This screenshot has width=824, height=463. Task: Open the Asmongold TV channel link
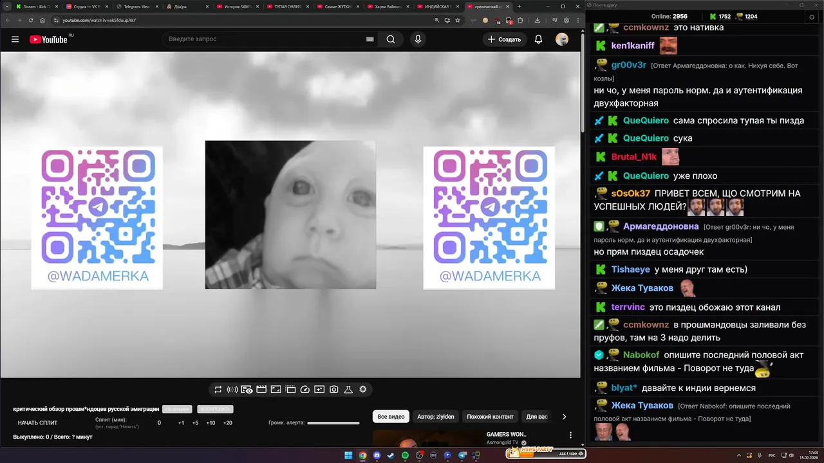tap(503, 443)
